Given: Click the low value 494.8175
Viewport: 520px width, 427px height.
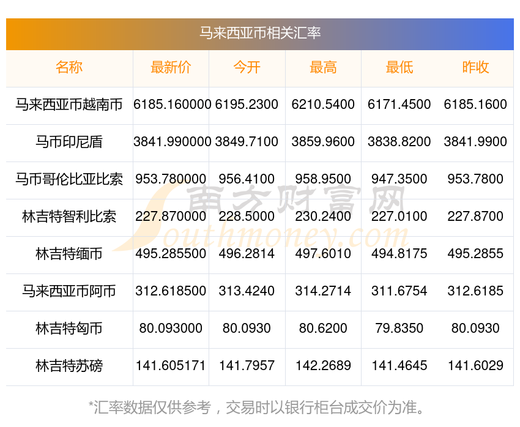Looking at the screenshot, I should [x=399, y=254].
